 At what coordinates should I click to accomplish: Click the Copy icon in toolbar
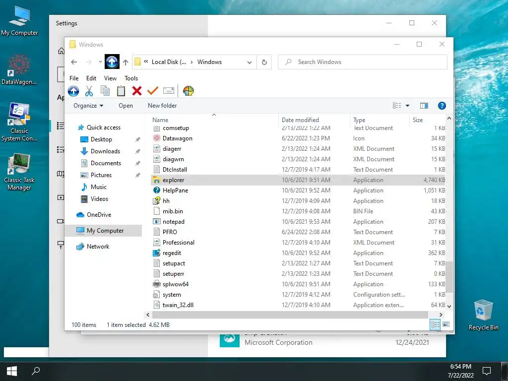point(105,91)
